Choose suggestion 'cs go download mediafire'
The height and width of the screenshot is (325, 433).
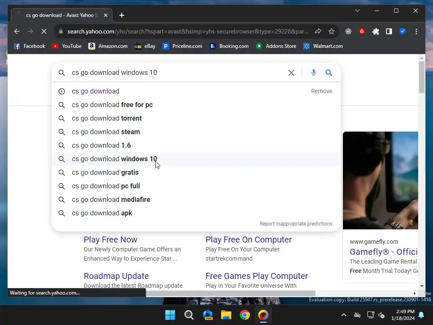tap(196, 200)
